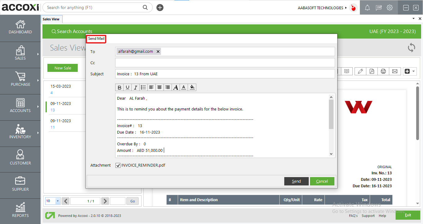Expand the plus button dropdown arrow
The height and width of the screenshot is (224, 423).
(413, 71)
